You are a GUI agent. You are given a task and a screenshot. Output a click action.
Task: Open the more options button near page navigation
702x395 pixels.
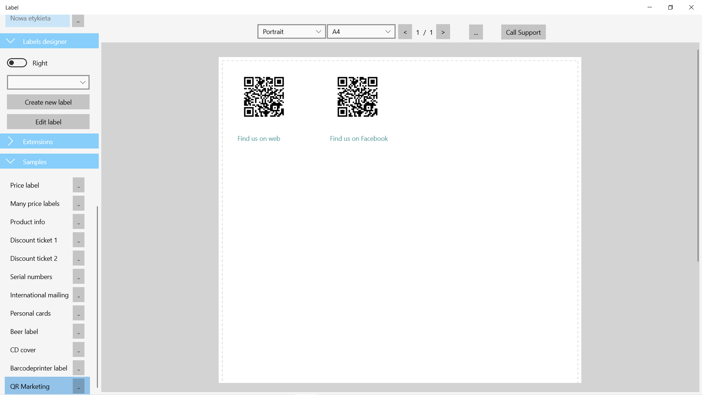[x=476, y=32]
